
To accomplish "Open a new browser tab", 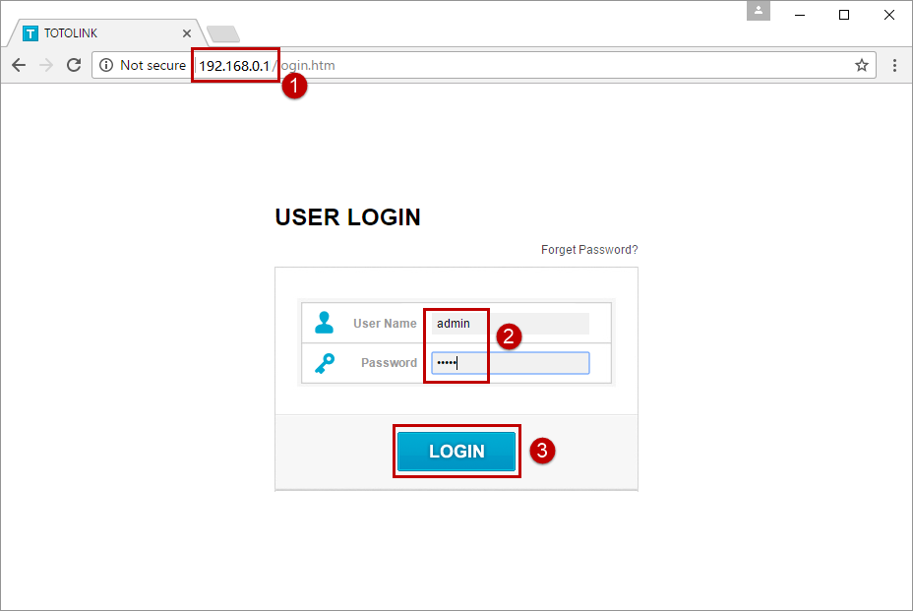I will click(222, 33).
